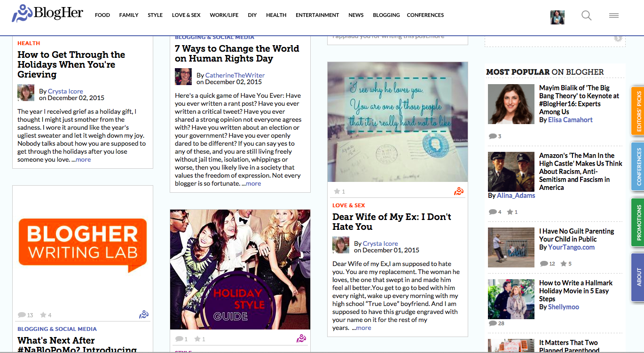Click the orange BlogHer share icon on envelope card
The image size is (644, 353).
point(459,191)
